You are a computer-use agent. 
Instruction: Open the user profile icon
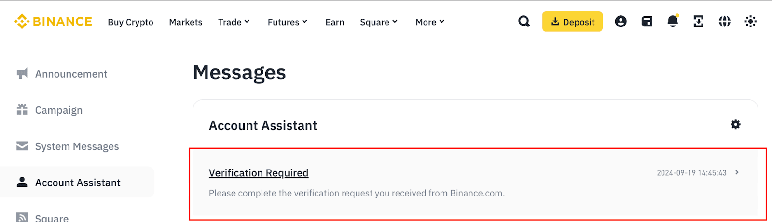620,22
